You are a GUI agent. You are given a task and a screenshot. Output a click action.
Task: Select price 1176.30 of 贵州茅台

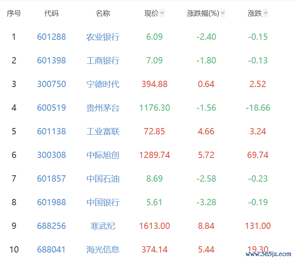[x=155, y=108]
